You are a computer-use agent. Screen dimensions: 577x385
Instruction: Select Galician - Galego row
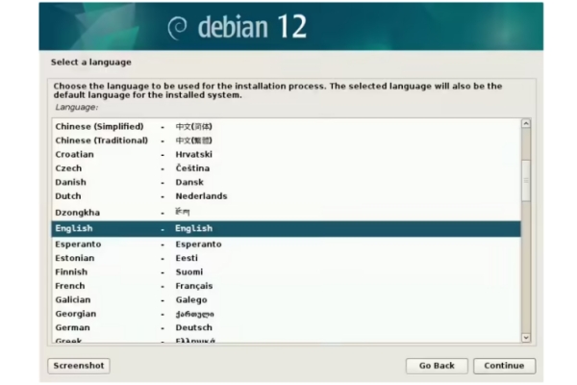(287, 300)
